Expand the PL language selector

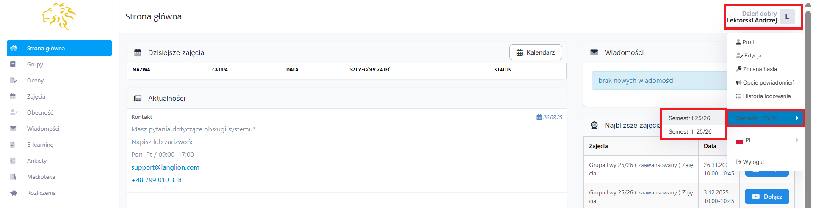click(765, 140)
